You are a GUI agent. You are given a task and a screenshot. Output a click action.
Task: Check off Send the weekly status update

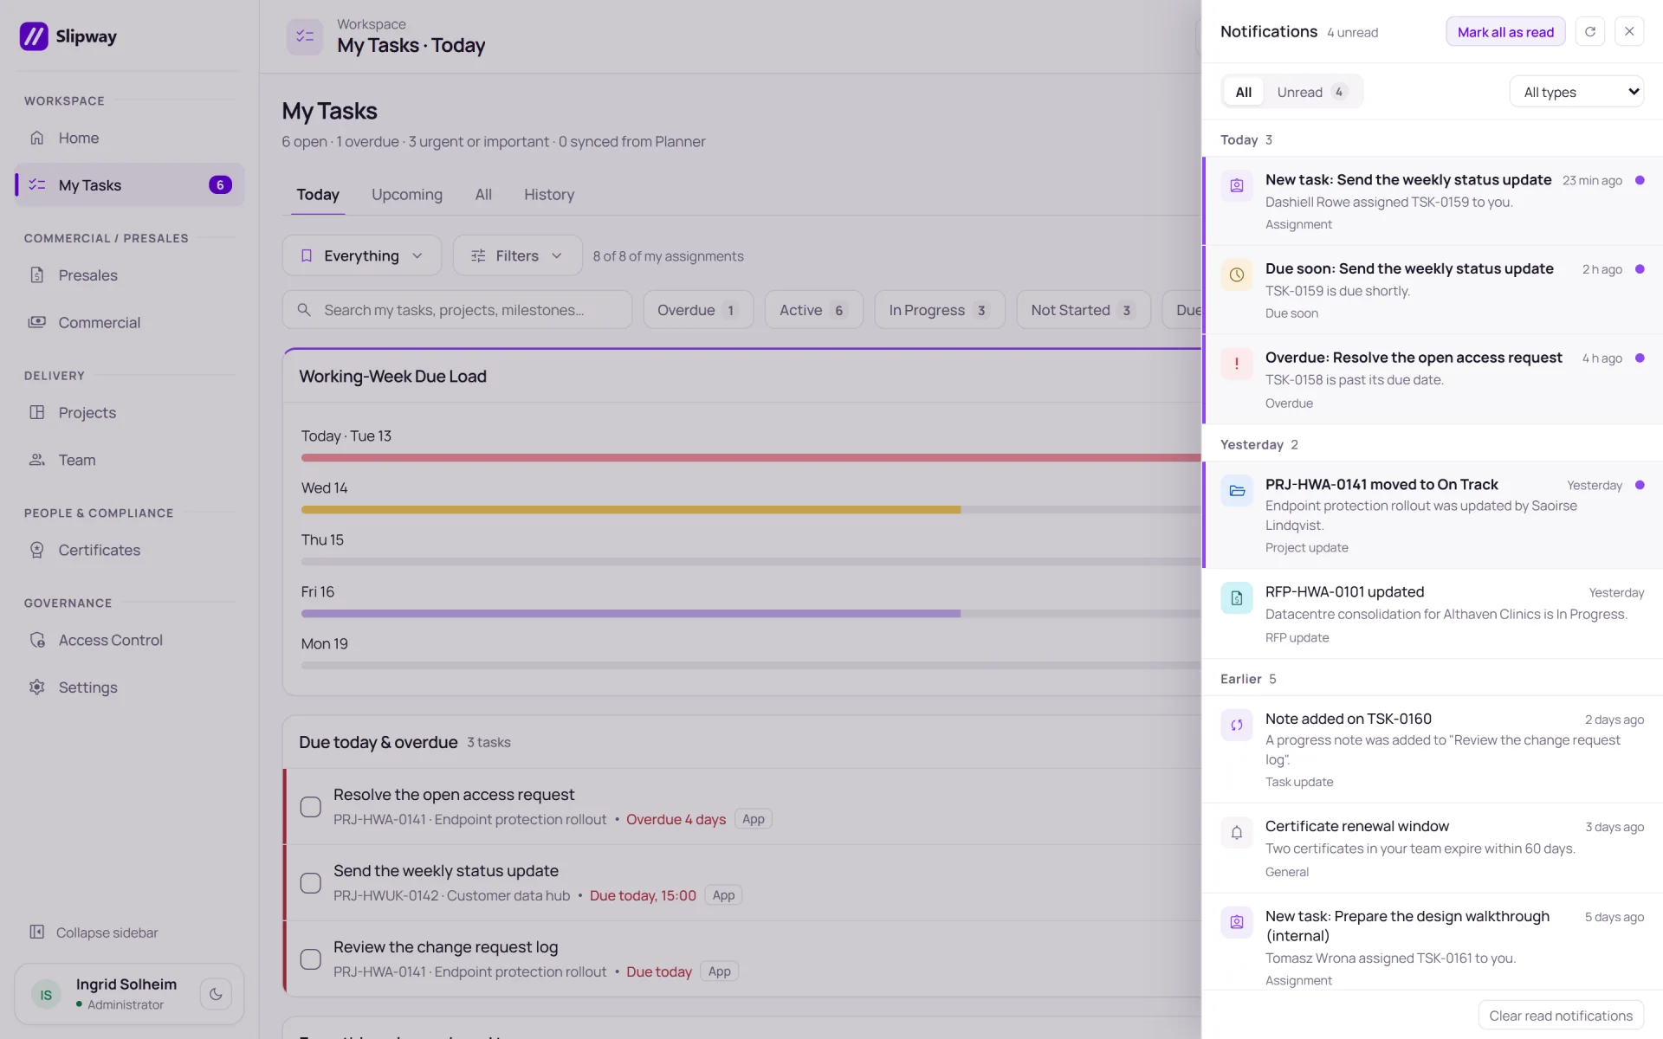[310, 883]
